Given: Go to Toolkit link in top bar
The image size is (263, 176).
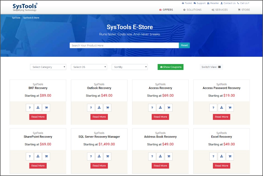Looking at the screenshot, I should 187,3.
